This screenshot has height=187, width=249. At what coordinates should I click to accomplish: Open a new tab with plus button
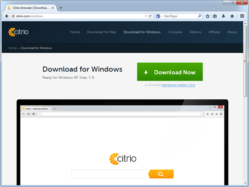pos(61,8)
